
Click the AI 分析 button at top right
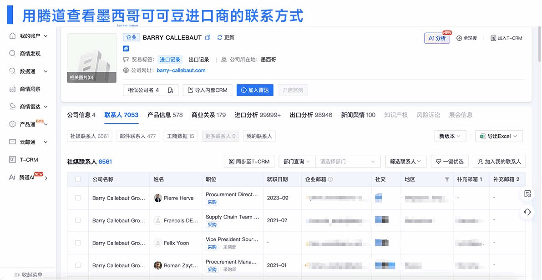(x=436, y=39)
